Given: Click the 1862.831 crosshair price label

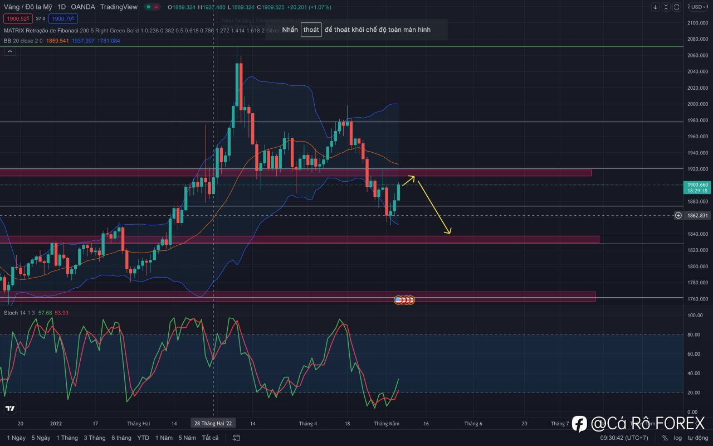Looking at the screenshot, I should [698, 215].
